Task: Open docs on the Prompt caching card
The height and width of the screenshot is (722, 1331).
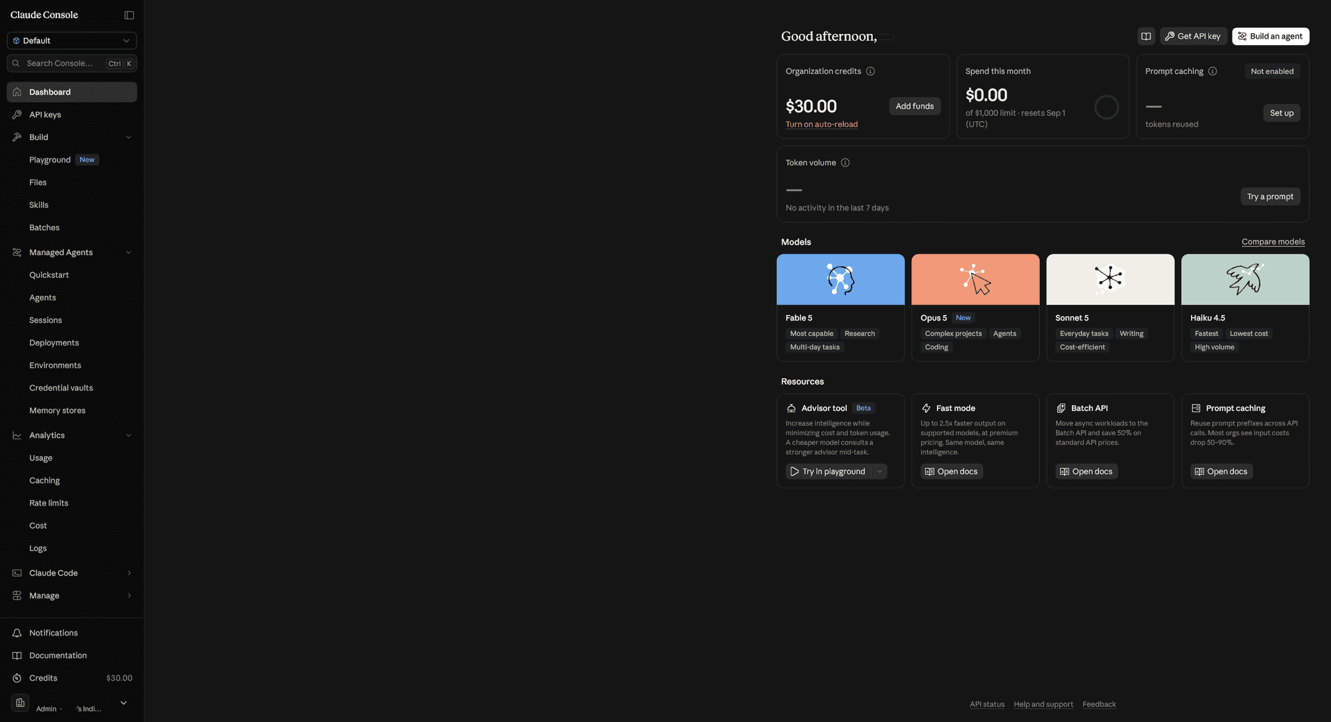Action: (x=1221, y=472)
